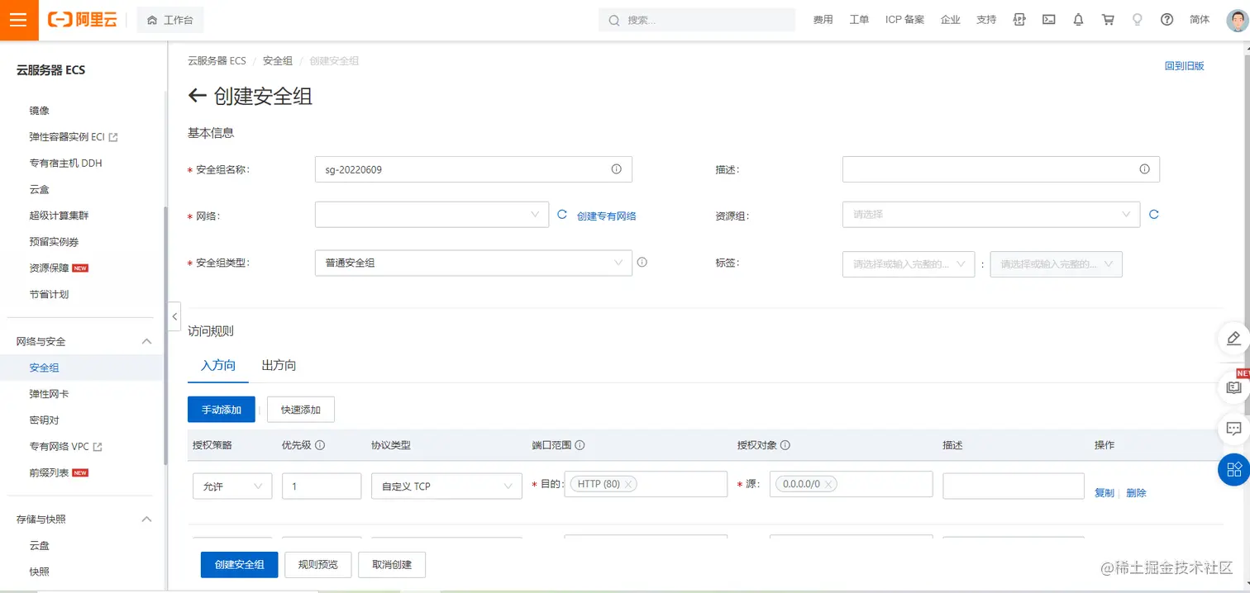This screenshot has height=593, width=1250.
Task: Remove the 0.0.0.0/0 source tag
Action: coord(828,484)
